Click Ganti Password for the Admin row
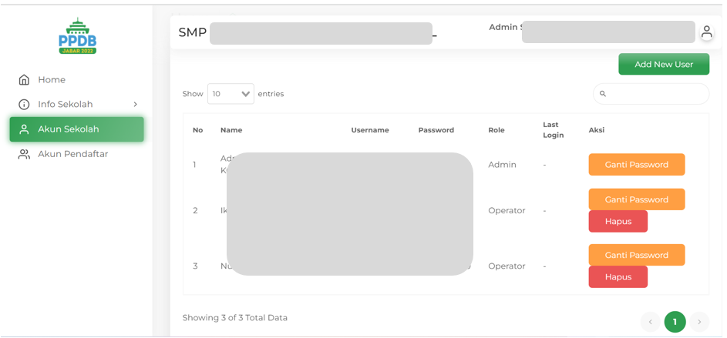727x338 pixels. pyautogui.click(x=636, y=165)
